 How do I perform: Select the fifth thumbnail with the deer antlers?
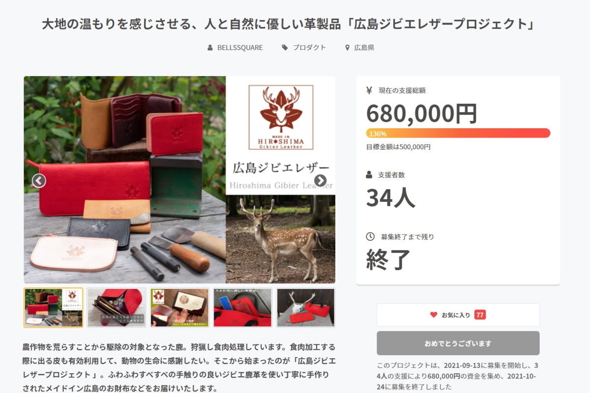[305, 308]
